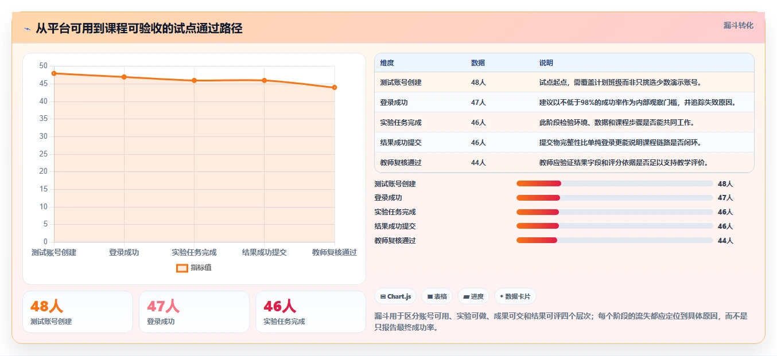
Task: Select the 数据卡片 tag chip
Action: click(515, 296)
